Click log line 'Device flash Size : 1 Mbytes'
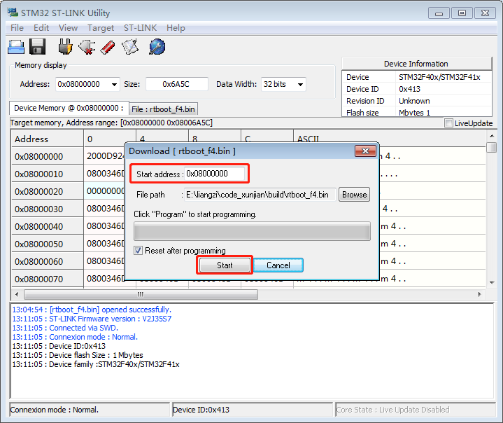Image resolution: width=503 pixels, height=423 pixels. pos(78,355)
